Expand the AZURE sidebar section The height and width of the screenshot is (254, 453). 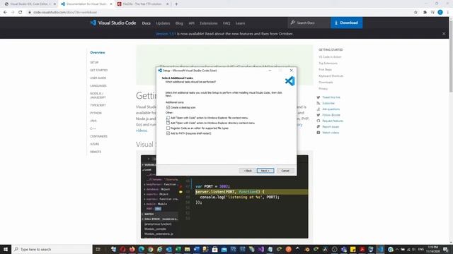(94, 144)
